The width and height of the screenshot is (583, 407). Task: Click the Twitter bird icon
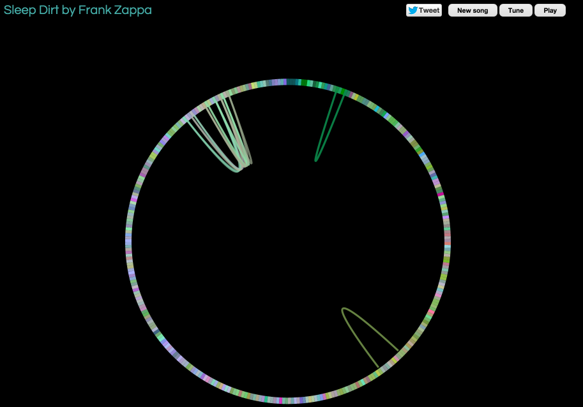[413, 10]
